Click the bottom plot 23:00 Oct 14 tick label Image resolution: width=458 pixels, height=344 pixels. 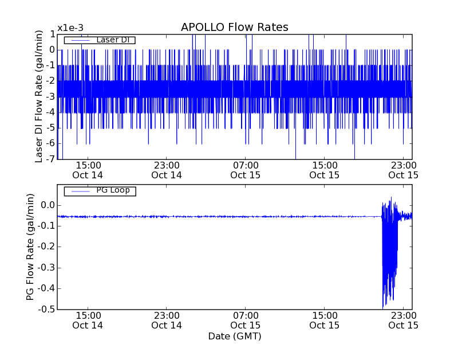tap(167, 320)
